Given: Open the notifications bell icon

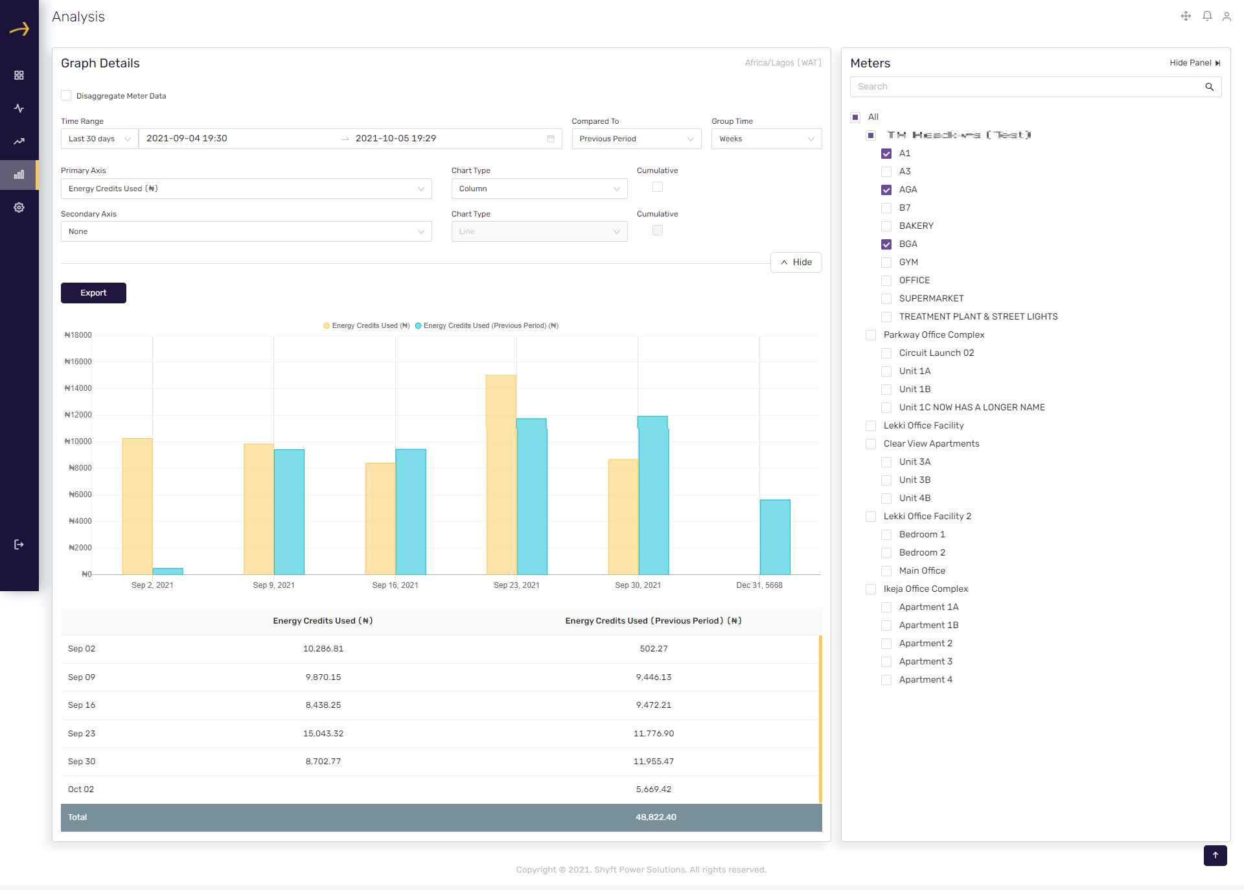Looking at the screenshot, I should (1207, 16).
